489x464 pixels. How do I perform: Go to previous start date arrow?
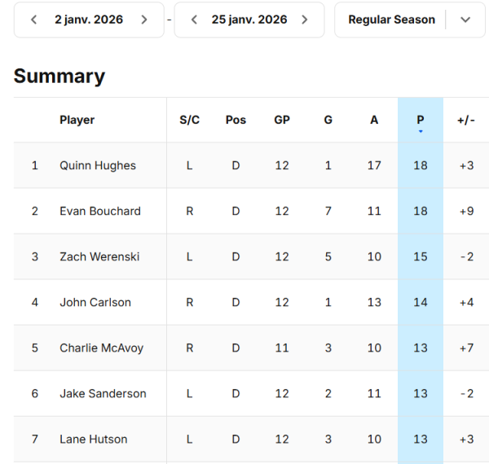(x=34, y=20)
